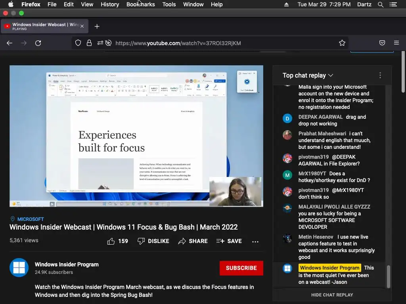Click the chat panel scrollbar thumb
Screen dimensions: 406x304
point(388,276)
